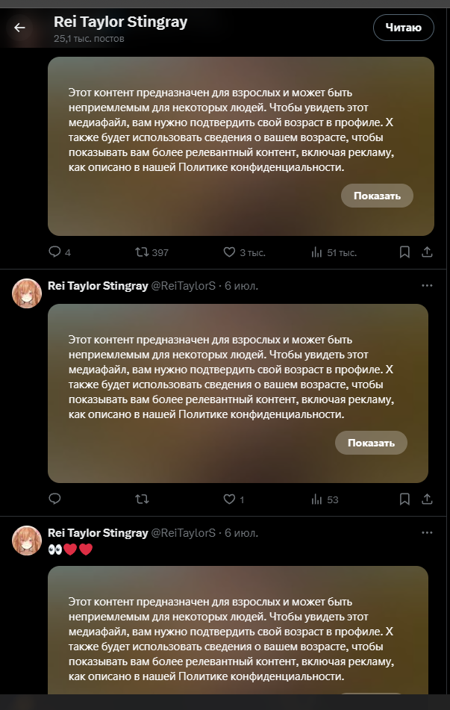The image size is (450, 710).
Task: Like the post with 3 тыс. likes
Action: click(x=230, y=252)
